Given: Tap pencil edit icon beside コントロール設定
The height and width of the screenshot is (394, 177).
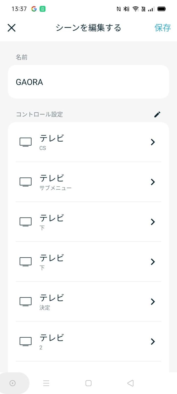Looking at the screenshot, I should (x=157, y=114).
